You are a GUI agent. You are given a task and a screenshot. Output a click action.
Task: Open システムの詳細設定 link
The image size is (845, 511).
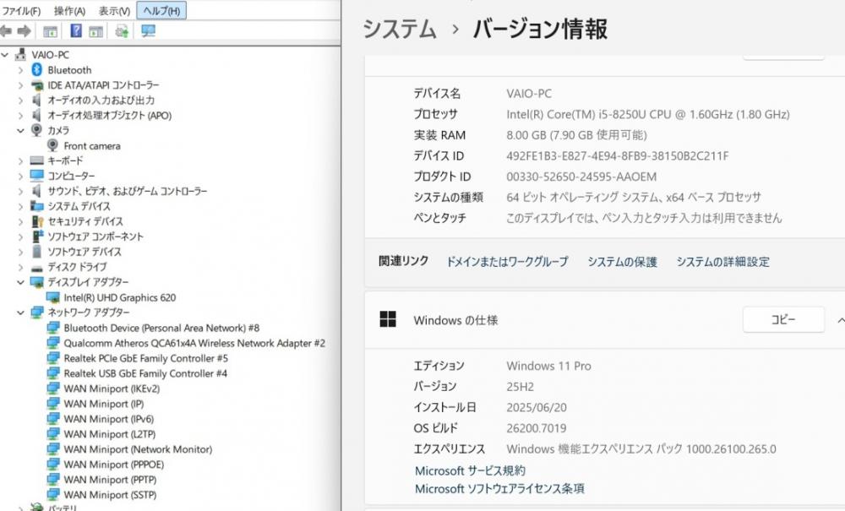click(723, 262)
